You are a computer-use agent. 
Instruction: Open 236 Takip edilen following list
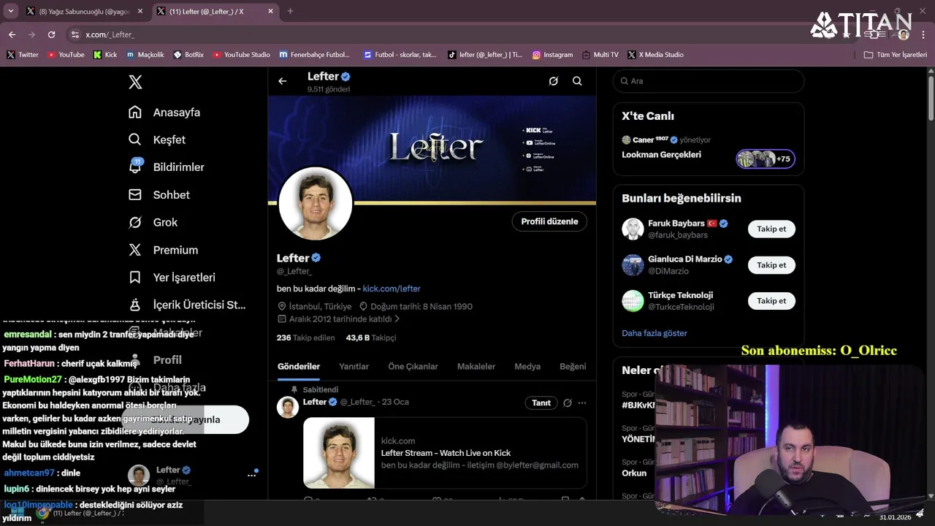click(x=305, y=338)
